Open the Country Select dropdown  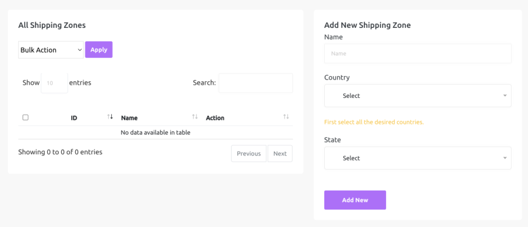click(x=418, y=96)
